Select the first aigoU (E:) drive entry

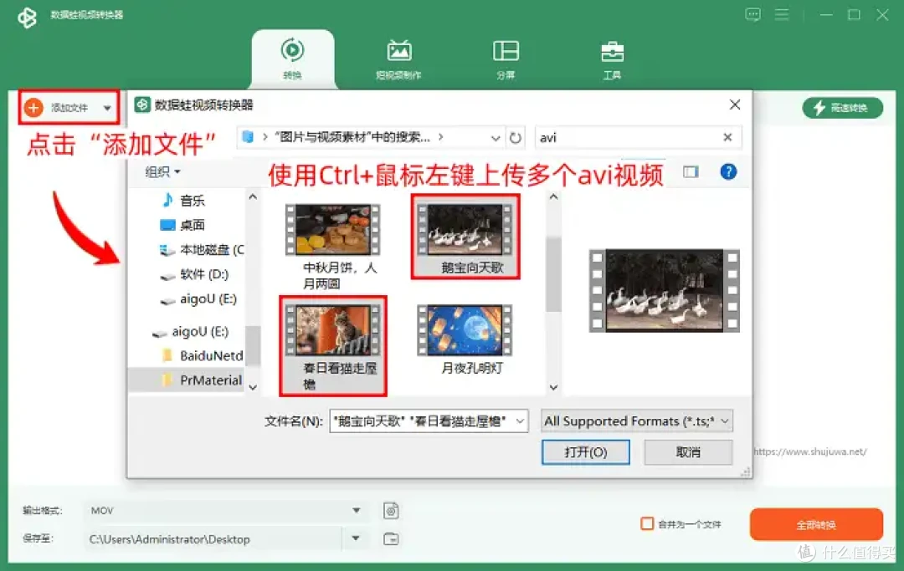(x=198, y=299)
